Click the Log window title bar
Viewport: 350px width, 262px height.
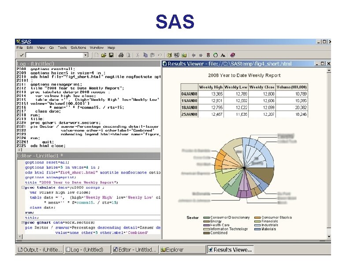click(89, 63)
